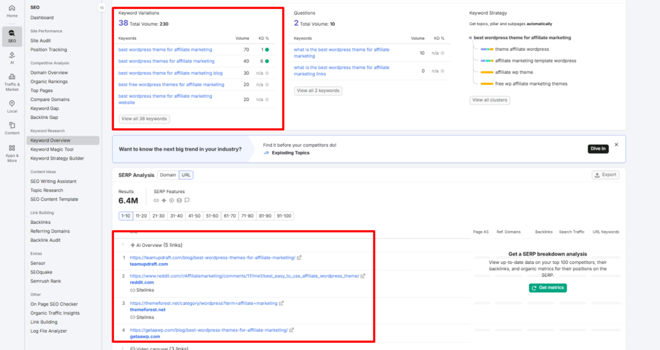The image size is (660, 350).
Task: Open external link icon for getaawp URL
Action: [292, 330]
